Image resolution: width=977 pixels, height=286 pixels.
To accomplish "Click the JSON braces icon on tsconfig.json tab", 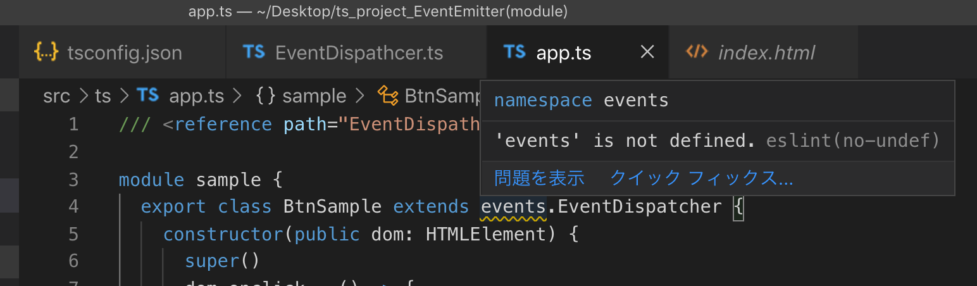I will point(47,52).
